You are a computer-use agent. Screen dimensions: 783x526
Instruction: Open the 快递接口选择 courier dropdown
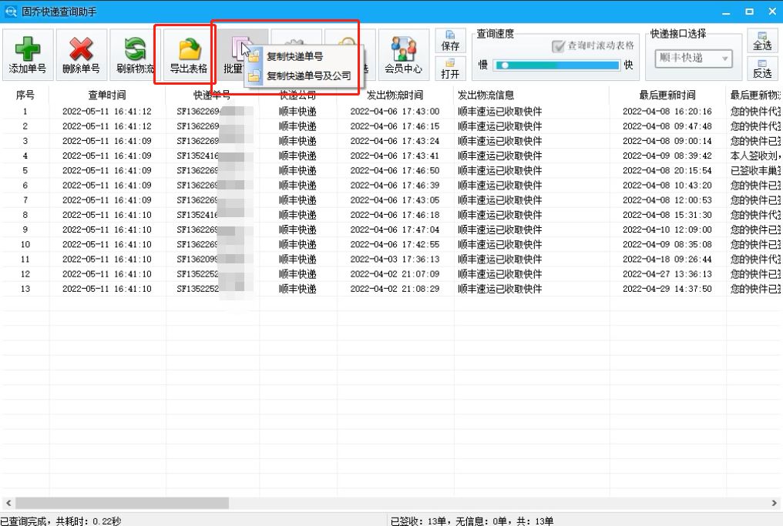723,59
